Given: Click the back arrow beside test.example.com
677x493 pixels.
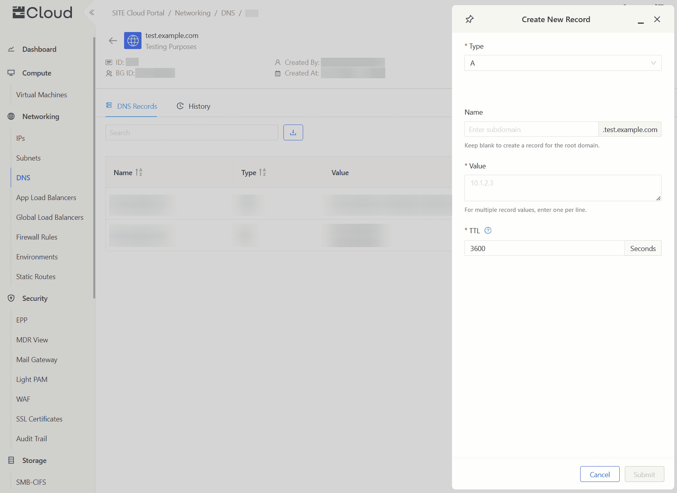Looking at the screenshot, I should 113,41.
